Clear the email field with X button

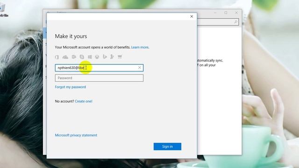[x=140, y=68]
